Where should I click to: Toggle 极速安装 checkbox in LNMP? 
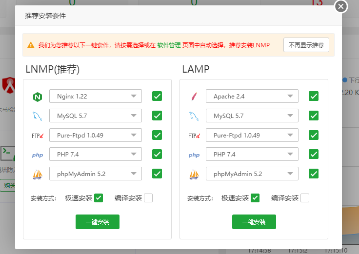[x=99, y=198]
